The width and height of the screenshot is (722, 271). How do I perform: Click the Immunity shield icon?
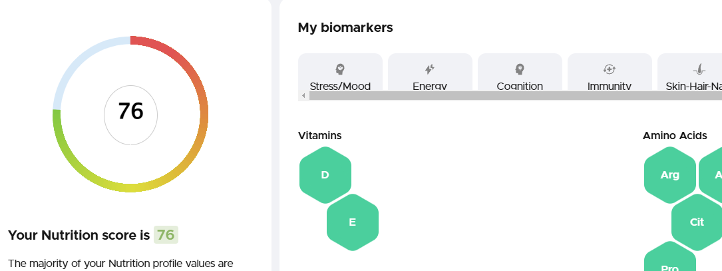(610, 69)
